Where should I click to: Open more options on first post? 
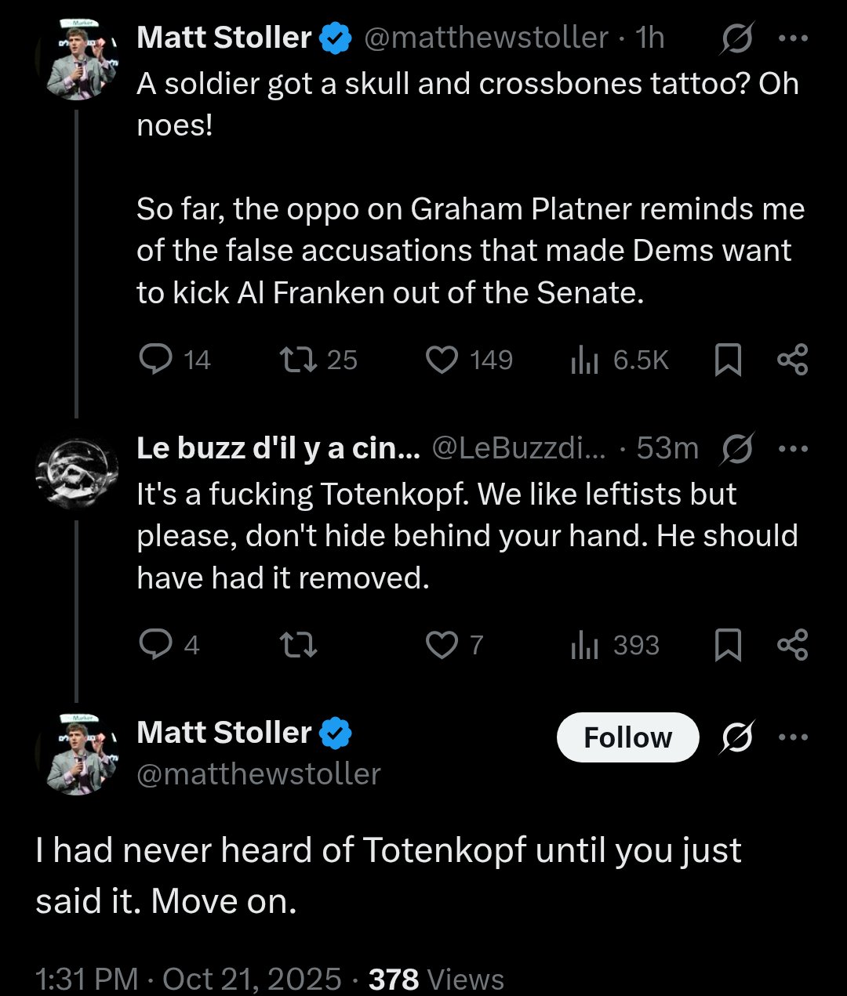(793, 38)
